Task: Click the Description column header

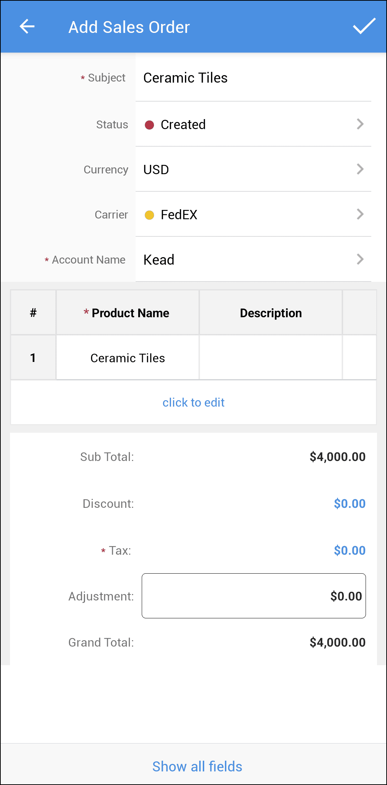Action: coord(271,313)
